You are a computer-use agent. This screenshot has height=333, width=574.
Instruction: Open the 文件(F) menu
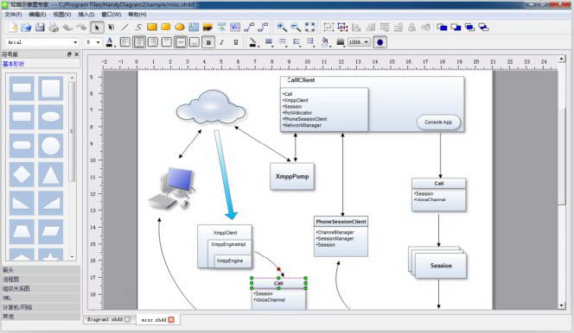(x=13, y=15)
